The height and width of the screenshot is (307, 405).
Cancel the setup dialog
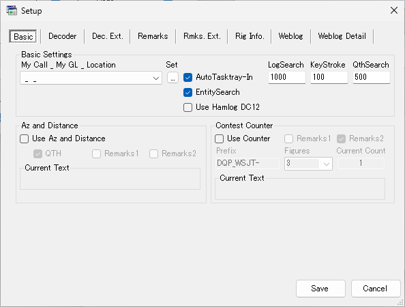[376, 289]
